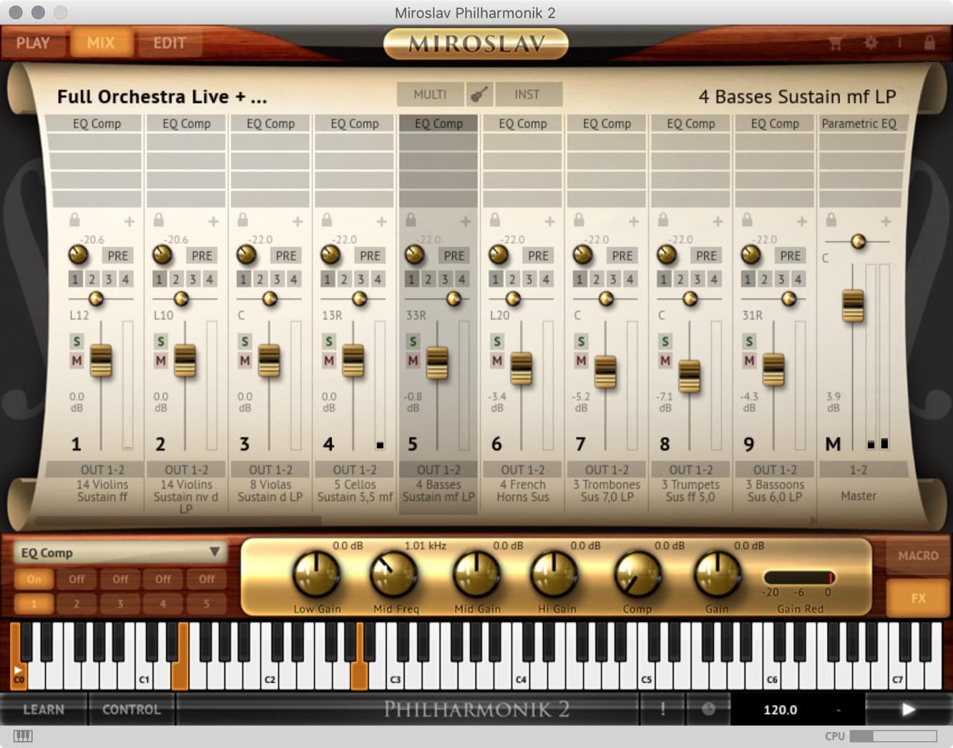
Task: Mute channel 5, 4 Basses
Action: pos(413,360)
